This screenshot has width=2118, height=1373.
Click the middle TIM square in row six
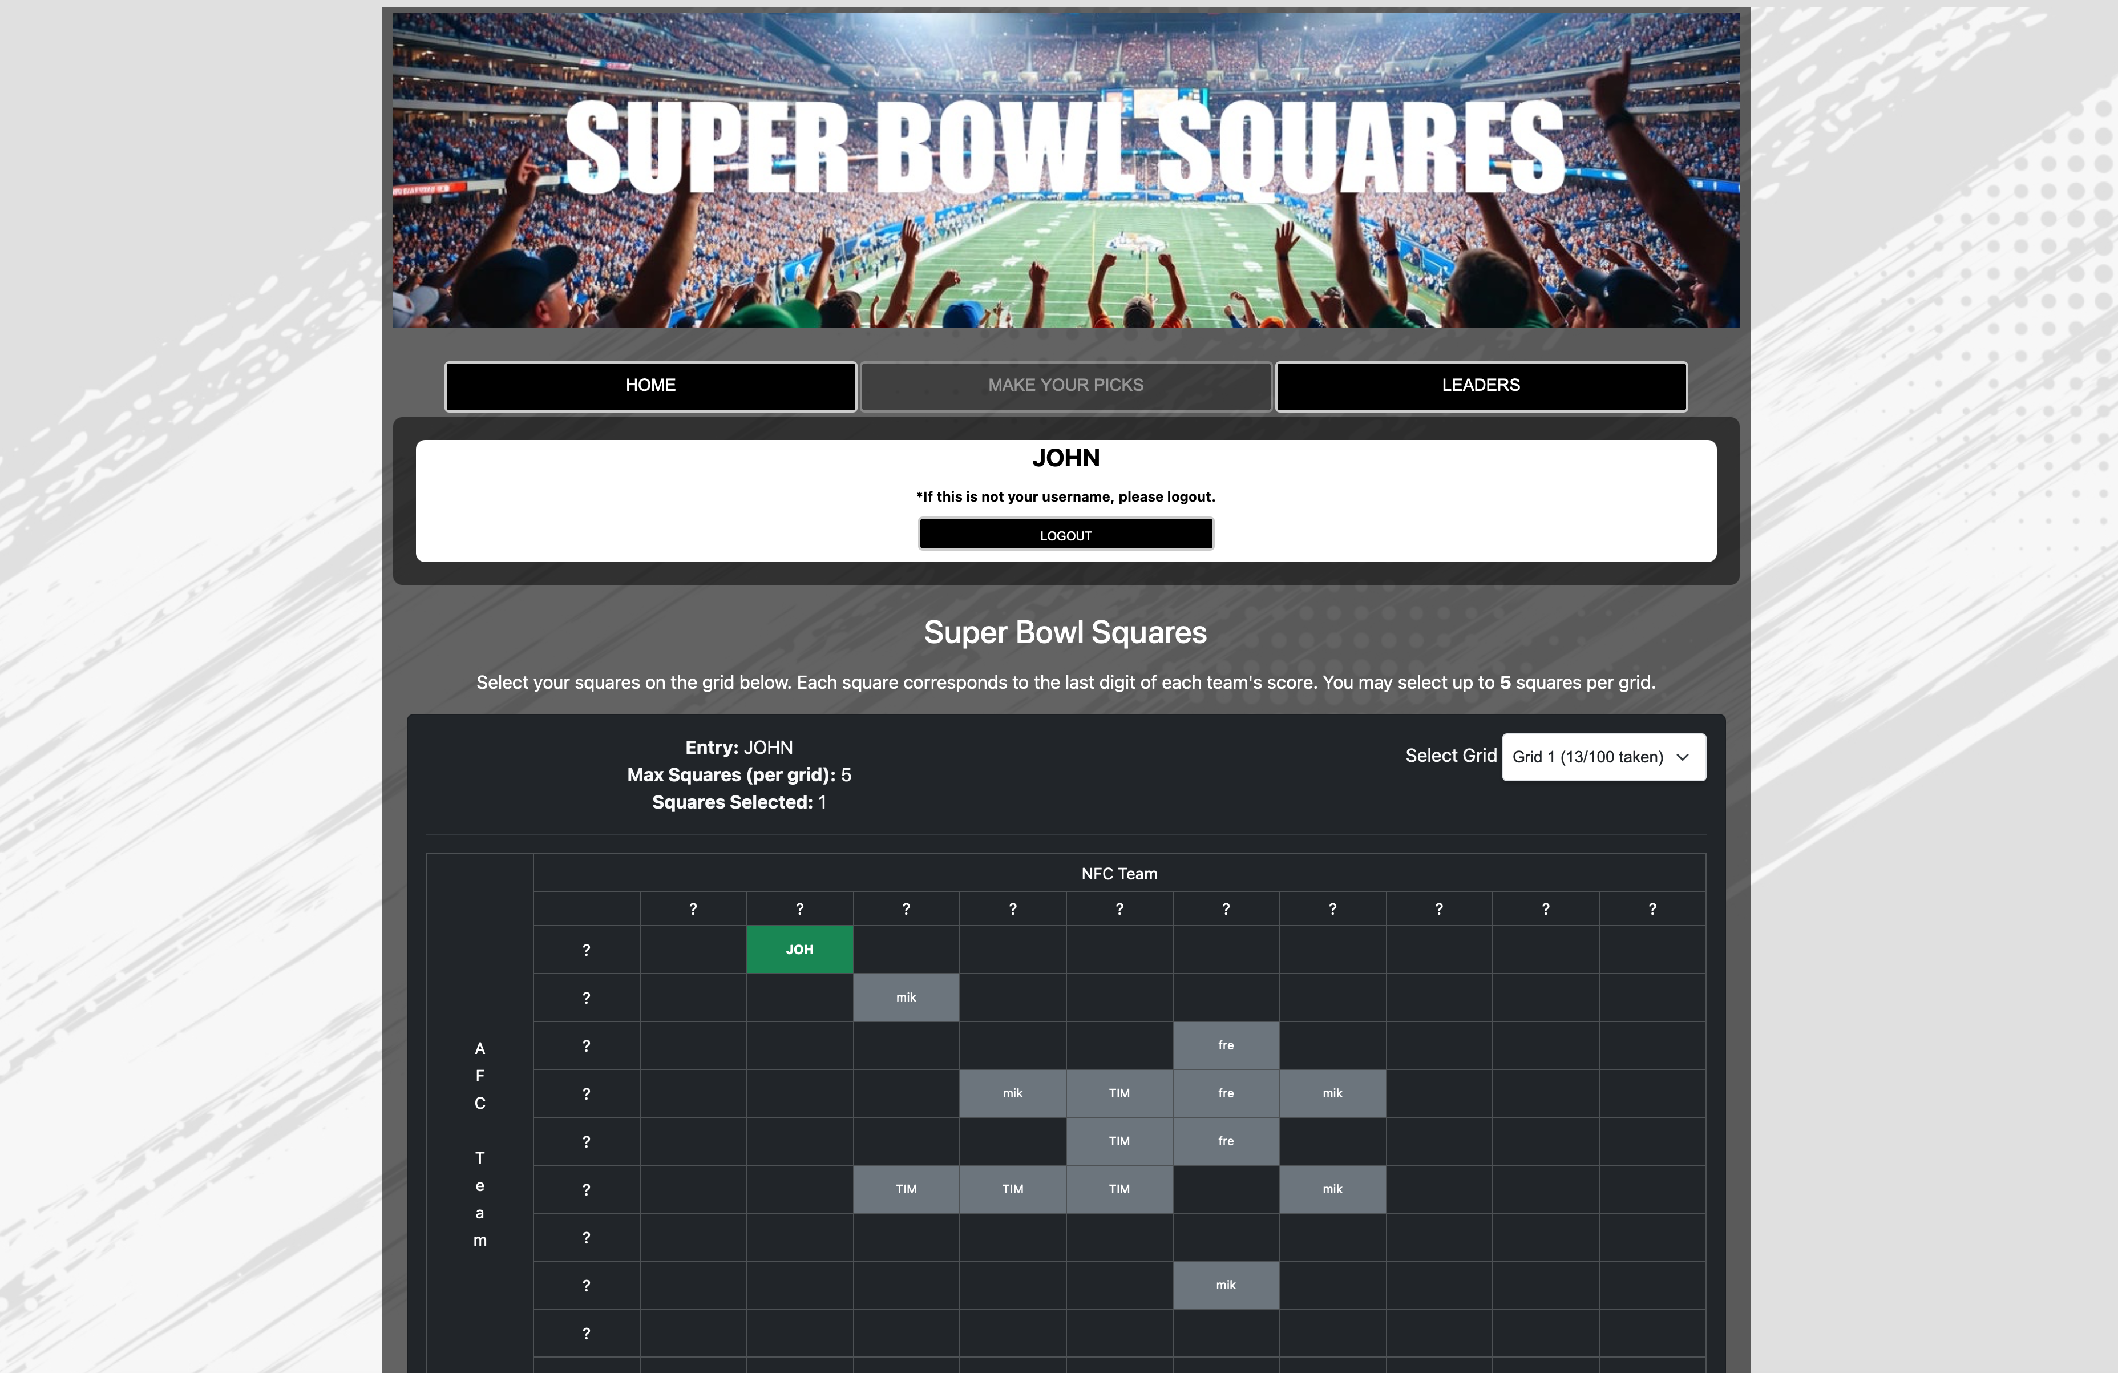point(1013,1188)
